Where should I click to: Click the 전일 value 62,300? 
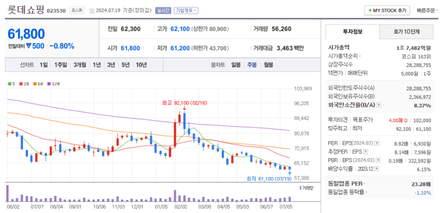[x=131, y=29]
